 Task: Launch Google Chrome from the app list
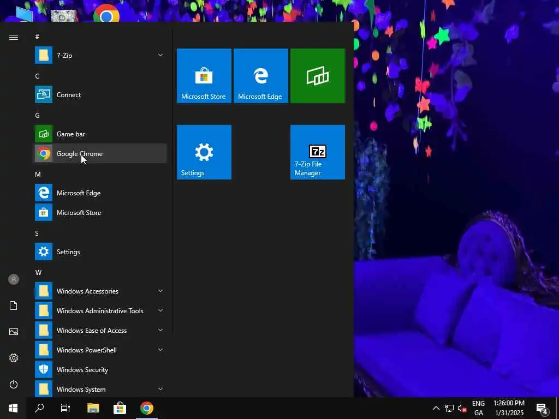[100, 153]
